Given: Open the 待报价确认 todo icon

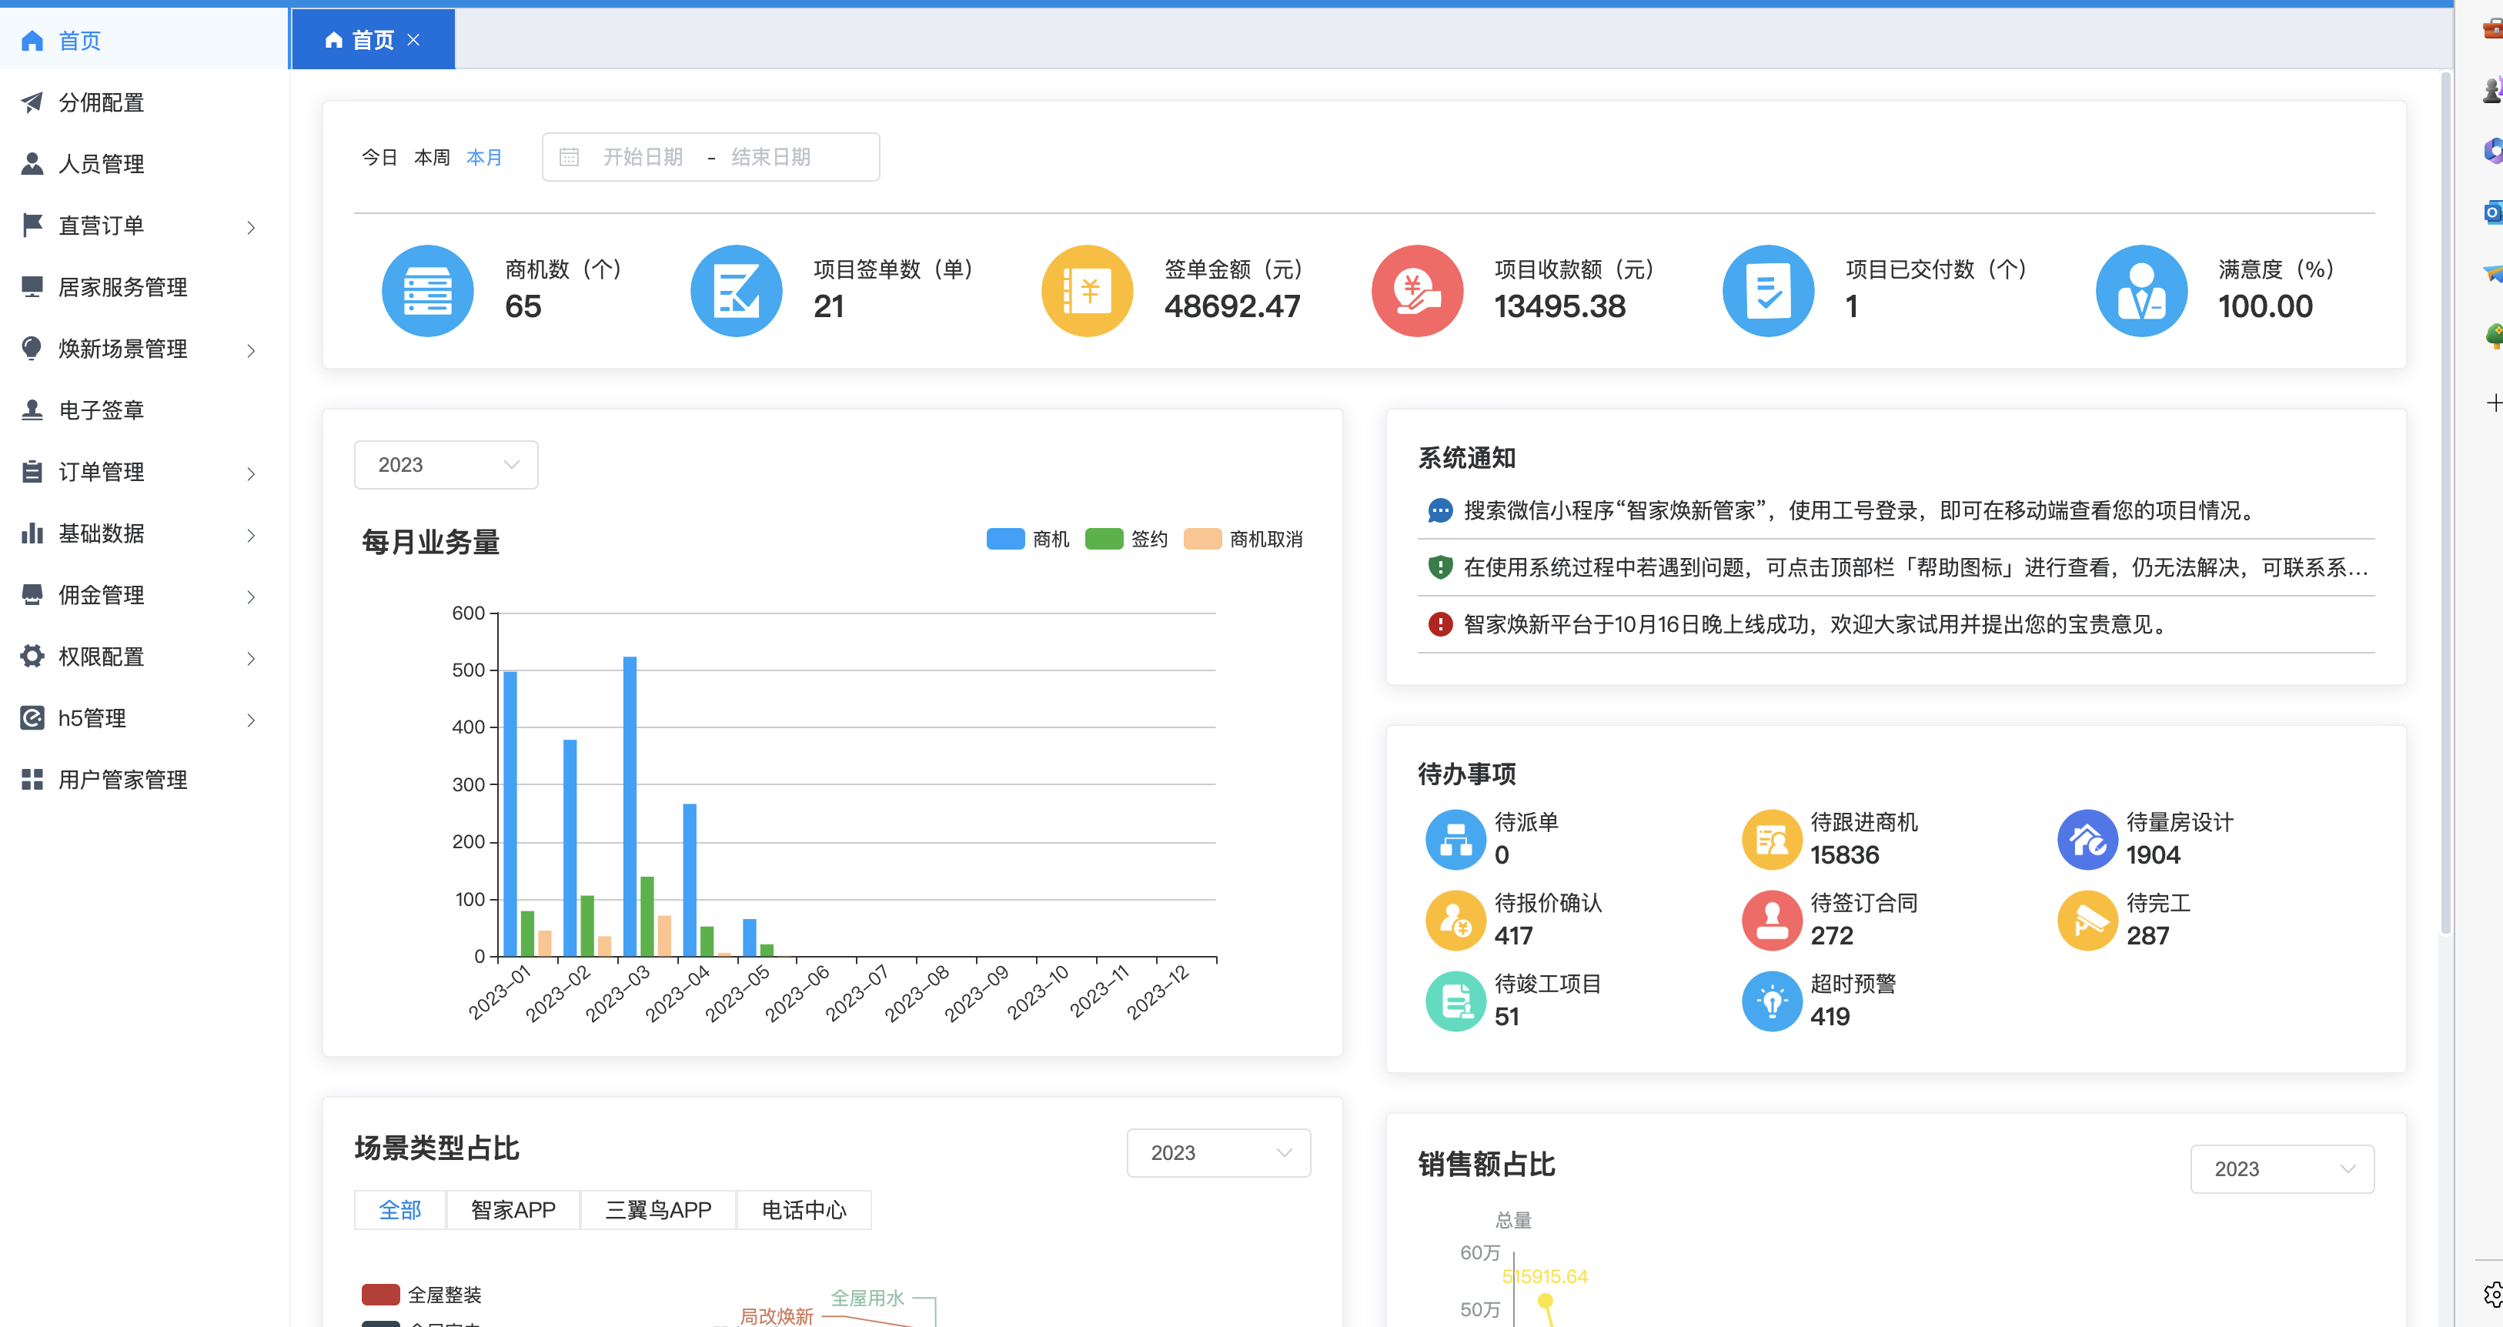Looking at the screenshot, I should point(1455,920).
